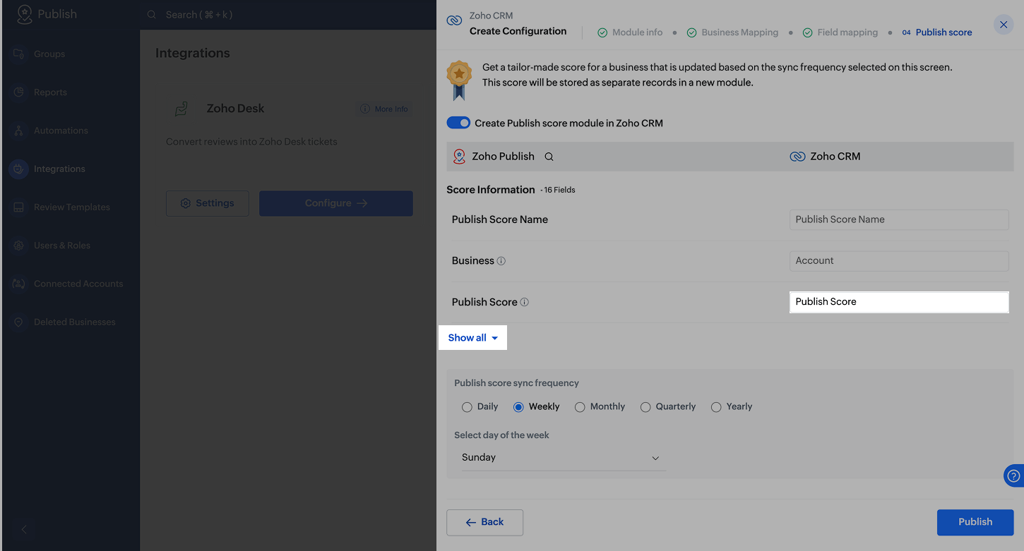The height and width of the screenshot is (551, 1024).
Task: Click the award medal badge icon
Action: pos(459,80)
